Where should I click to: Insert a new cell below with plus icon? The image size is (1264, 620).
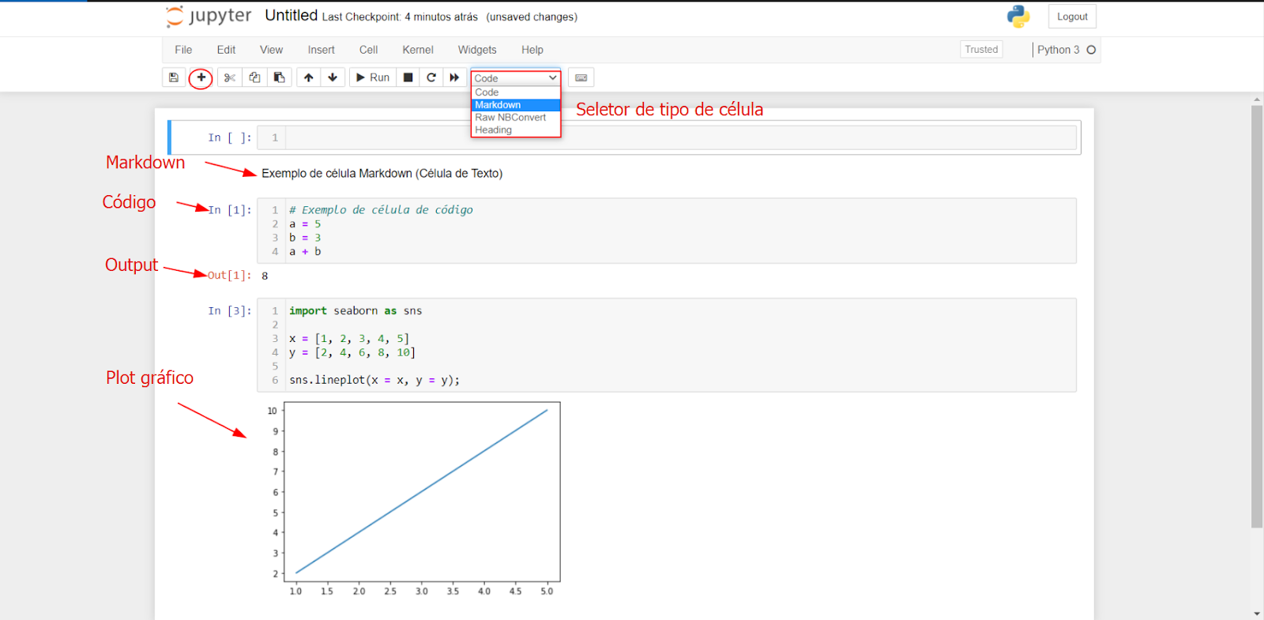click(201, 77)
